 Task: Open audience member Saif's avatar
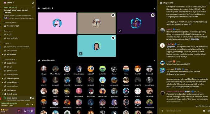coord(126,103)
